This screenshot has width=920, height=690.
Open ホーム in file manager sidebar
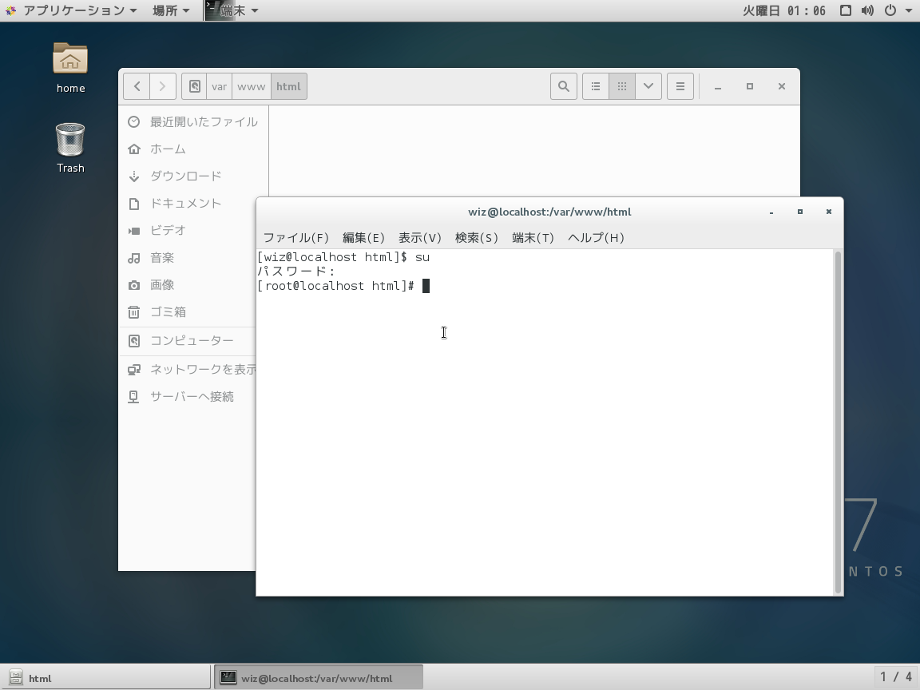pos(193,149)
